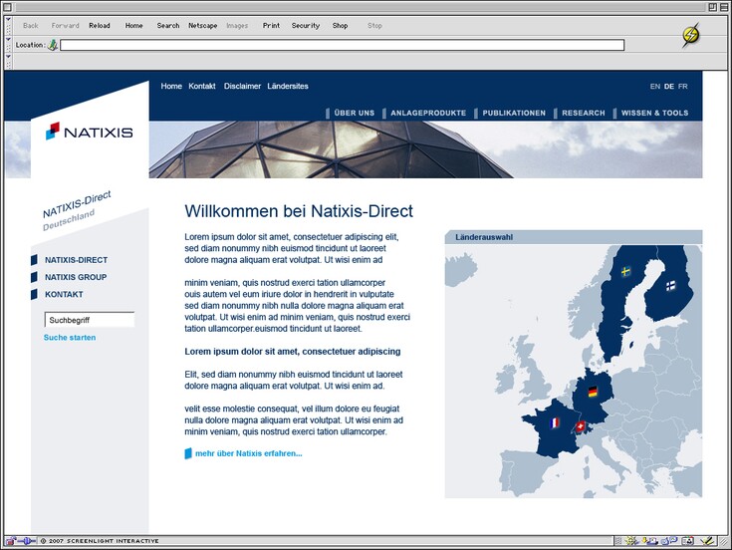Focus the Location address field
The height and width of the screenshot is (550, 732).
[343, 45]
